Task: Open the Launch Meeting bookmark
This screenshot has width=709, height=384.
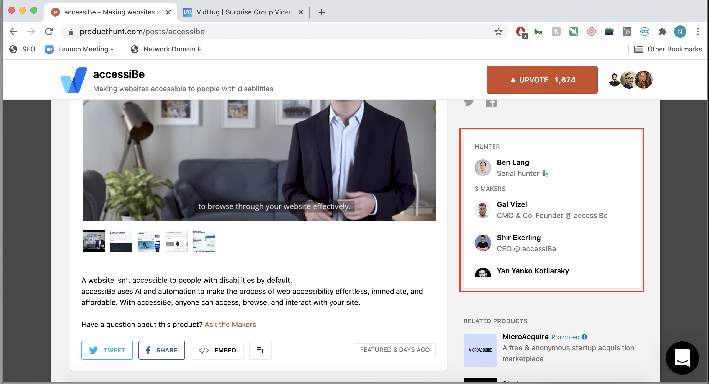Action: coord(82,49)
